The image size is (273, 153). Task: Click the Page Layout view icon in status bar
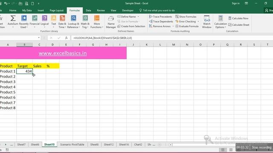tap(231, 150)
